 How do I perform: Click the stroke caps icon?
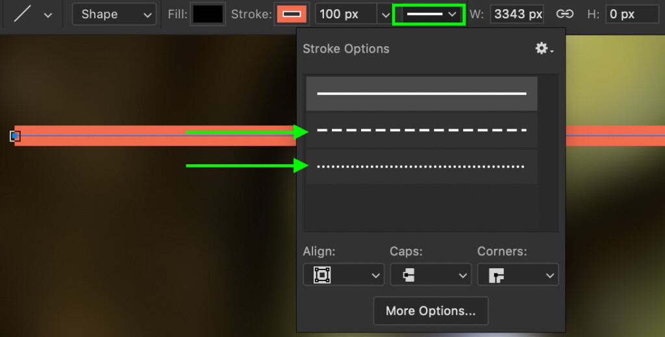(408, 275)
